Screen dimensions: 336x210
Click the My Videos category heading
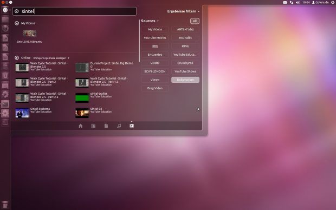(28, 23)
